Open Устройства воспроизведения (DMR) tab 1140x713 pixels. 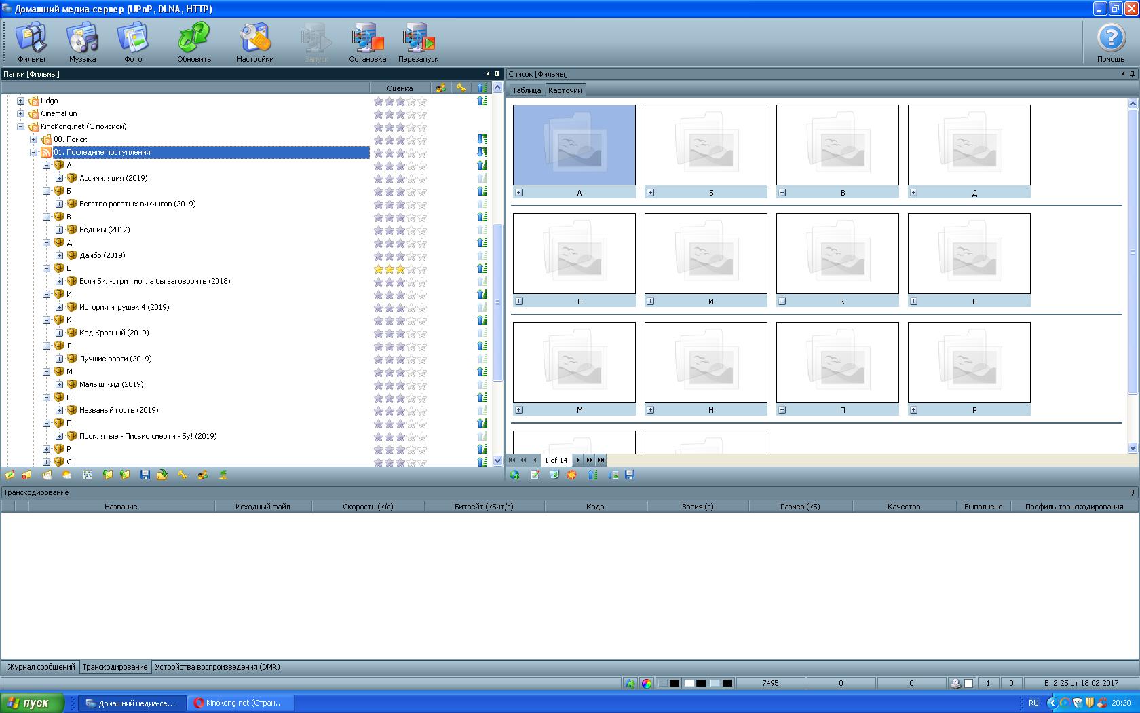click(217, 667)
